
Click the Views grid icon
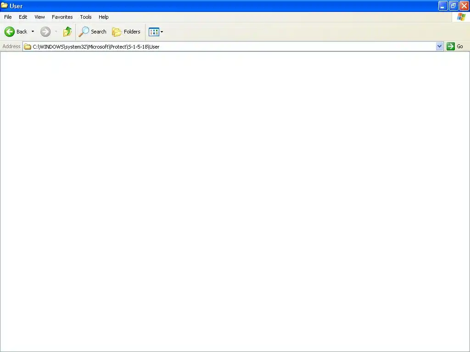154,32
